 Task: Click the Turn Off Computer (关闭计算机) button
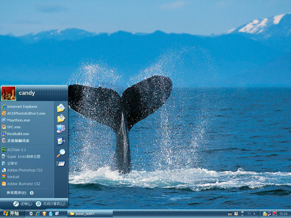[51, 204]
